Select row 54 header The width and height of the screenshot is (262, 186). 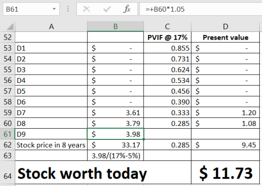pyautogui.click(x=7, y=59)
